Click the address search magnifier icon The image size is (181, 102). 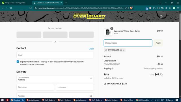91,96
